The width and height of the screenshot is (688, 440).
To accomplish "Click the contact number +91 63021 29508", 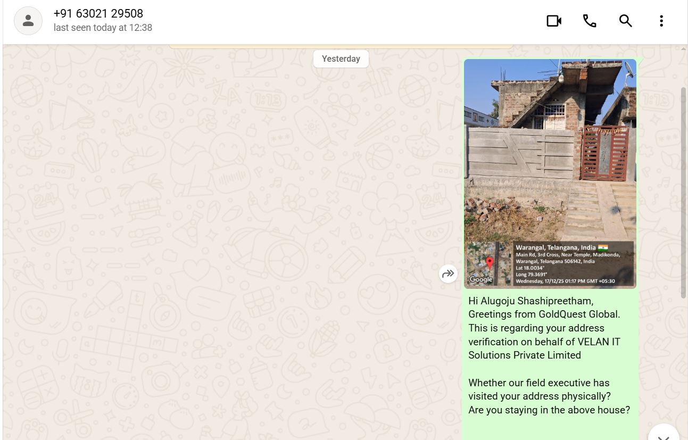I will (x=98, y=14).
